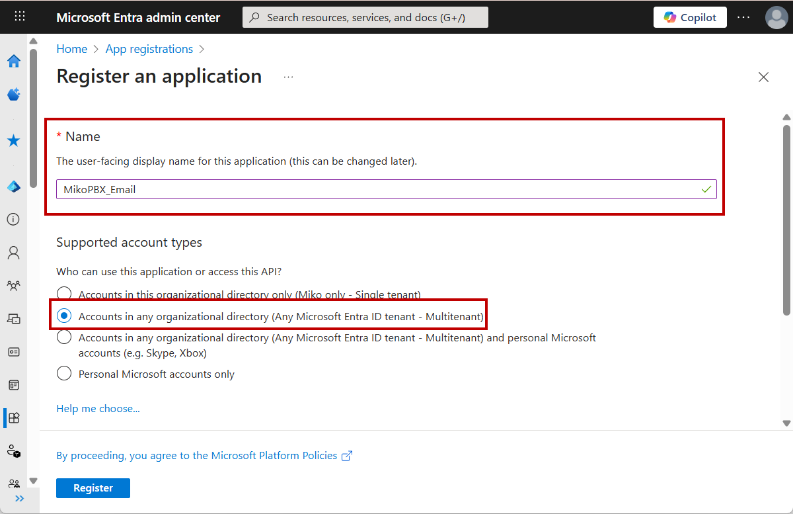Screen dimensions: 793x514
Task: Click the application Name input field
Action: pos(377,189)
